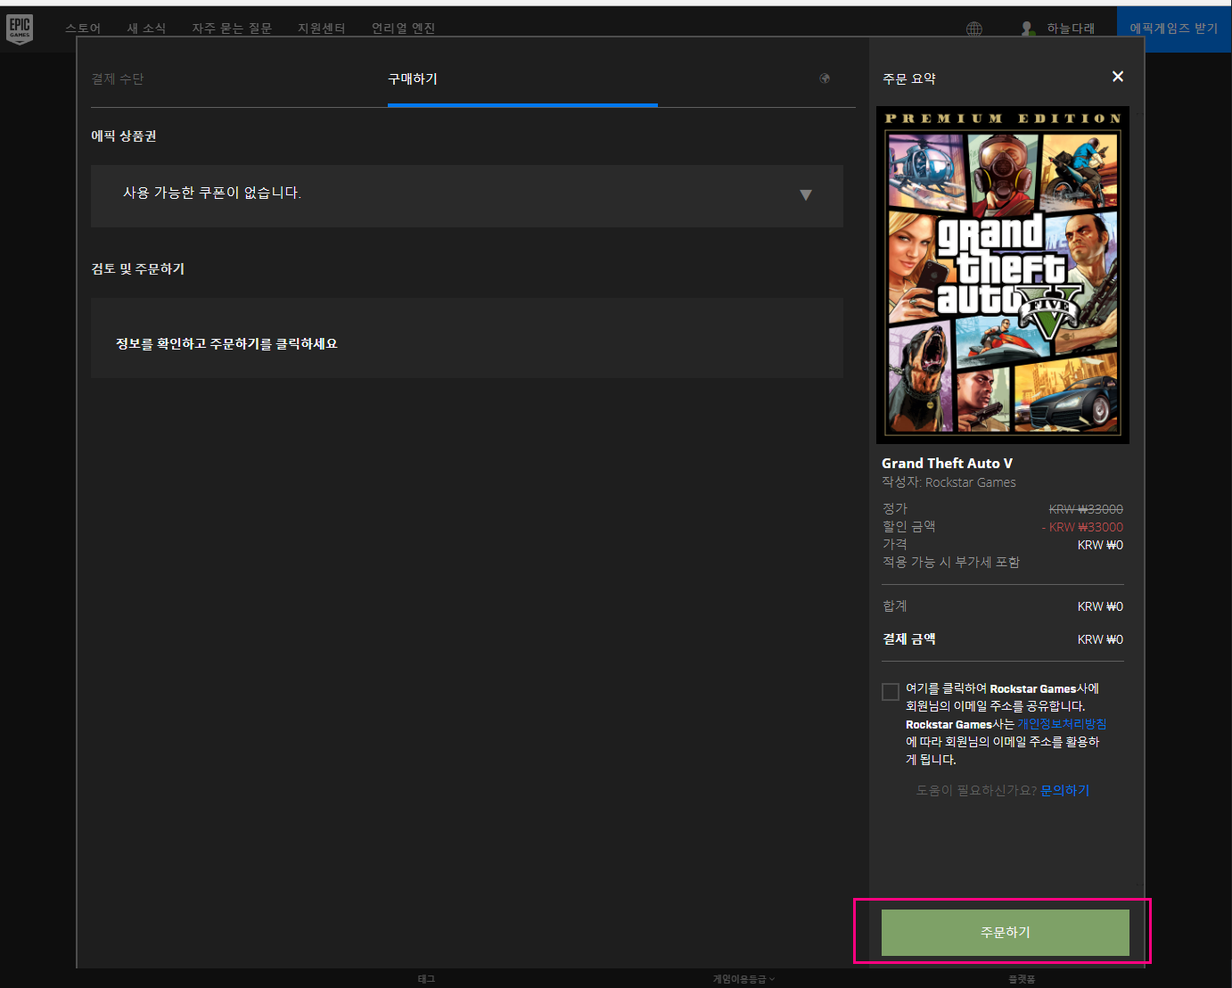Expand the 게임이용등급 footer dropdown

(743, 979)
